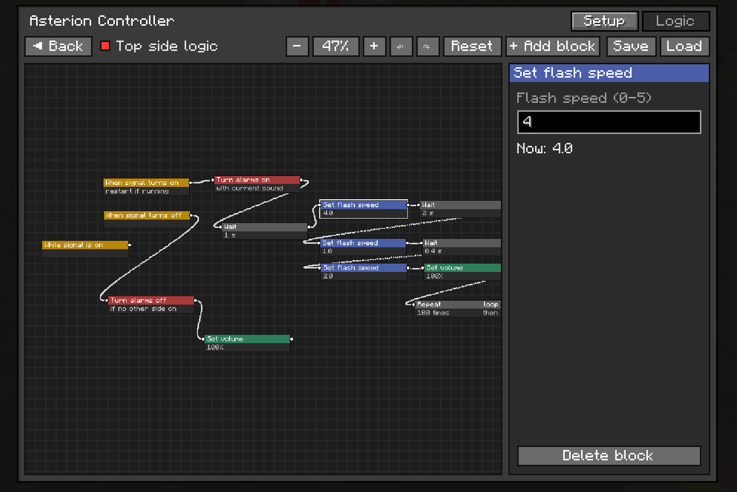Viewport: 737px width, 492px height.
Task: Load a saved logic layout
Action: point(685,46)
